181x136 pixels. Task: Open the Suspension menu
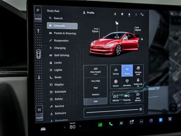coord(59,41)
